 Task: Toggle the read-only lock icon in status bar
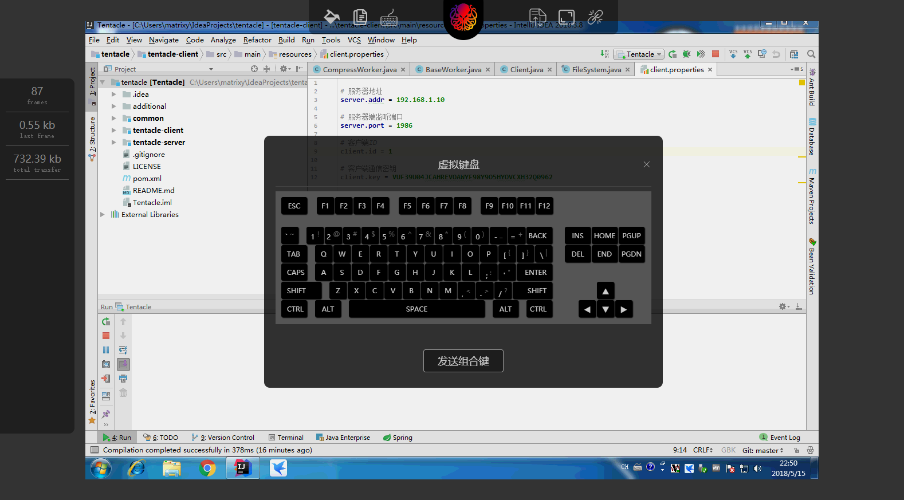[x=796, y=450]
